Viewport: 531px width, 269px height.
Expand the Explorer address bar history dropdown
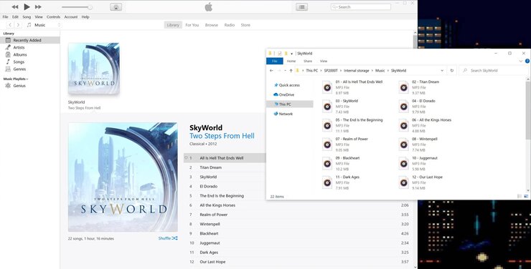click(442, 71)
